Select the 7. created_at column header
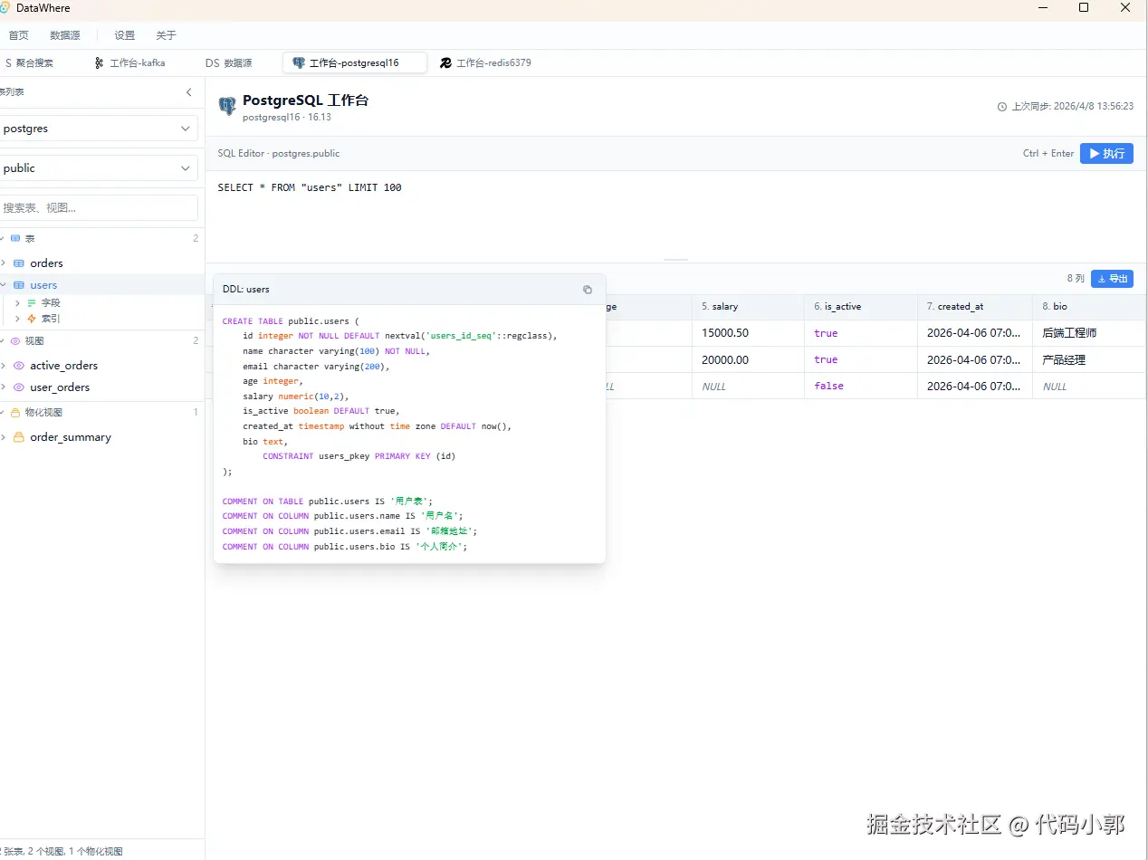 pyautogui.click(x=975, y=307)
